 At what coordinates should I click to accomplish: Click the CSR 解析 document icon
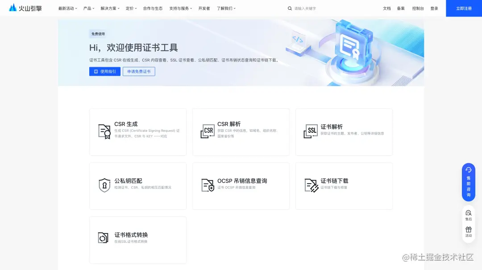tap(208, 132)
